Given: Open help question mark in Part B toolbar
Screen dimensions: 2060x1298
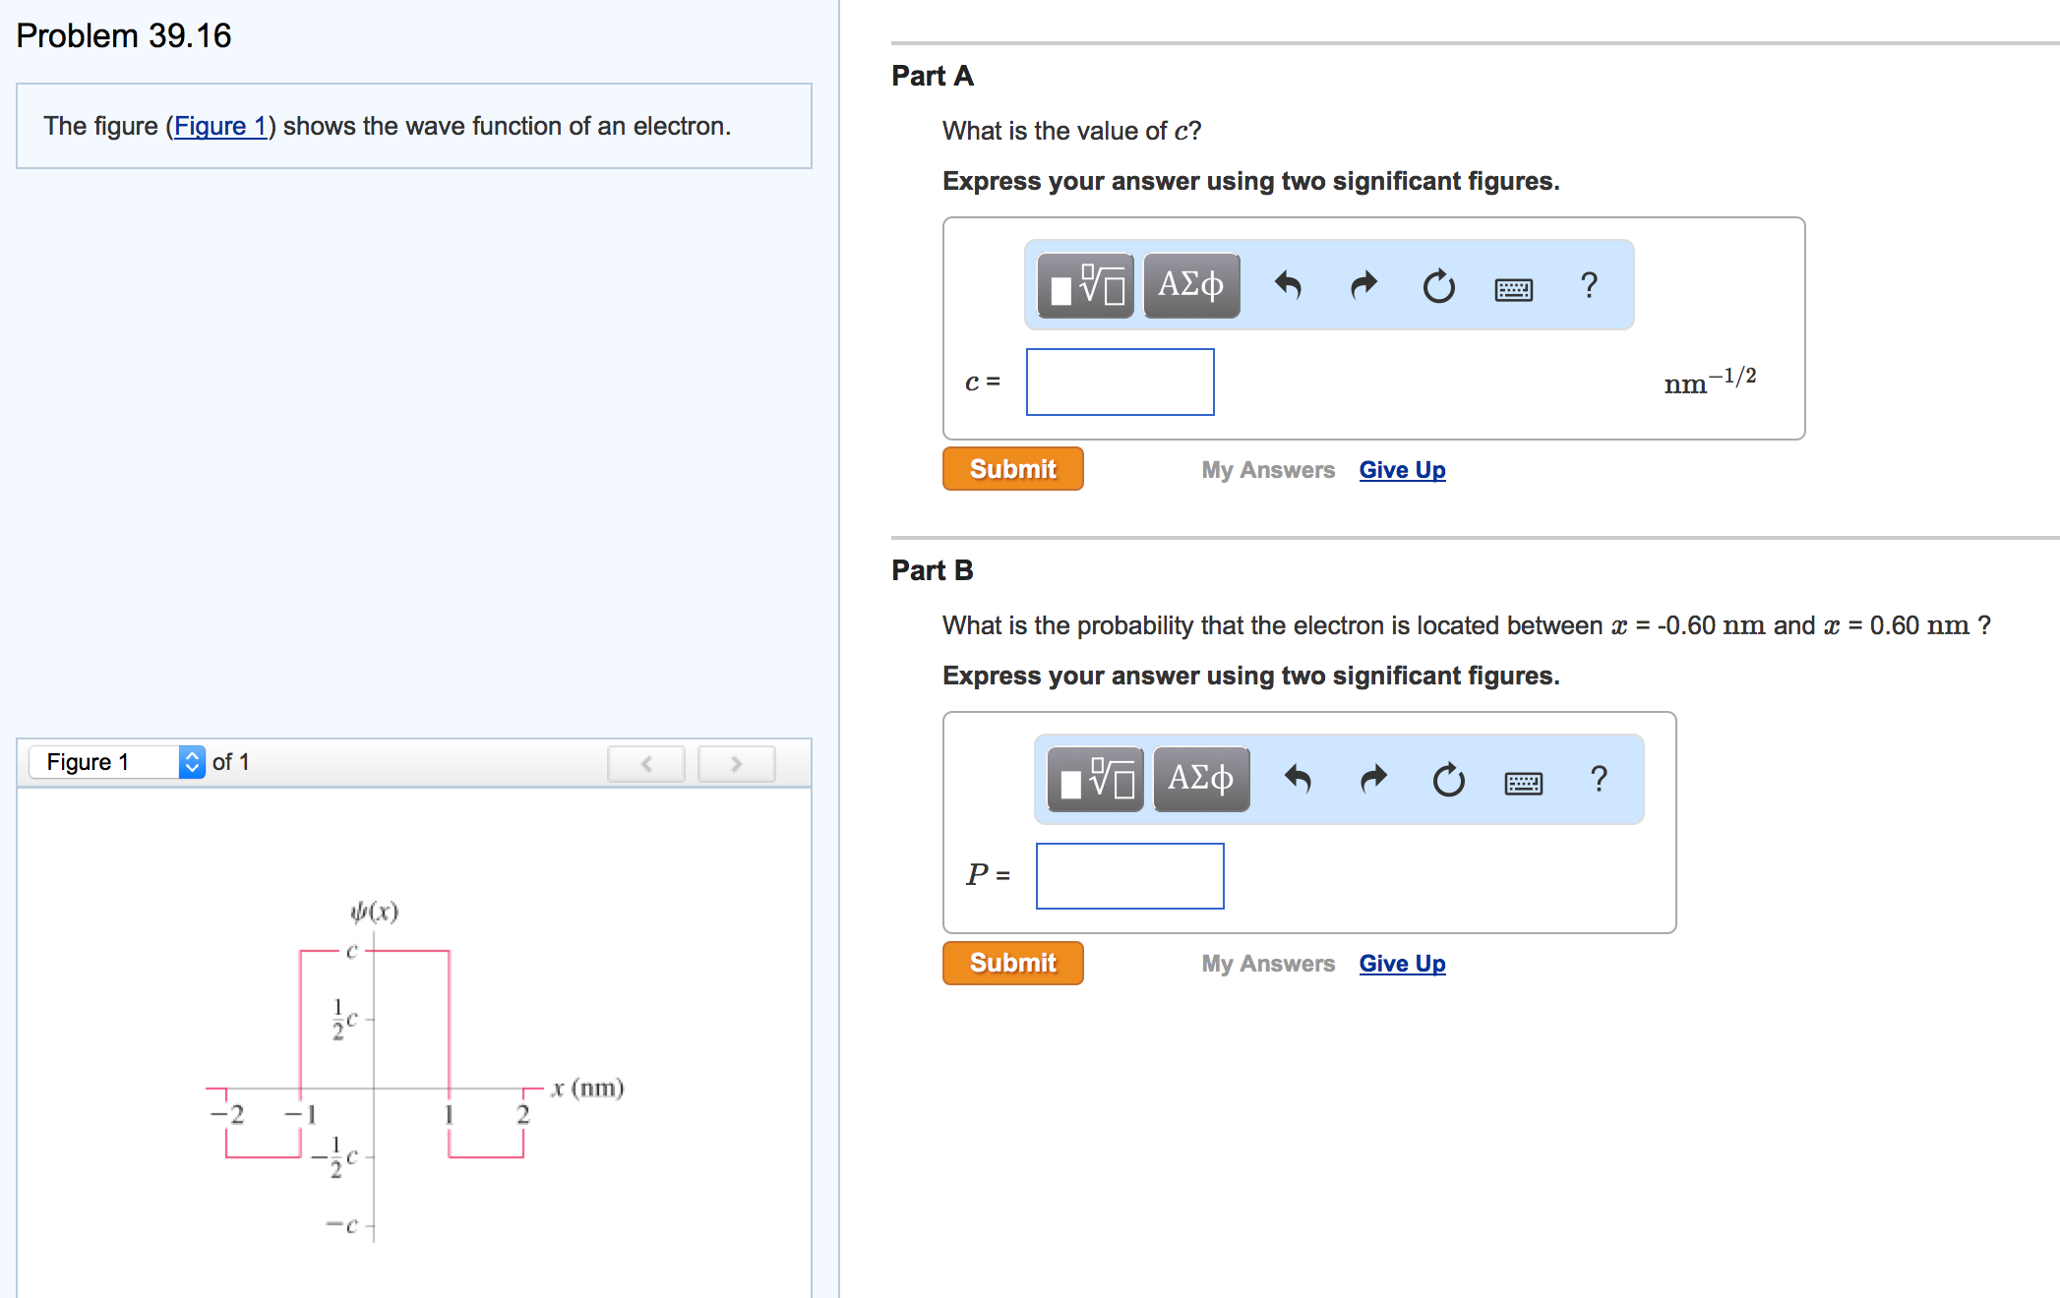Looking at the screenshot, I should pos(1599,779).
